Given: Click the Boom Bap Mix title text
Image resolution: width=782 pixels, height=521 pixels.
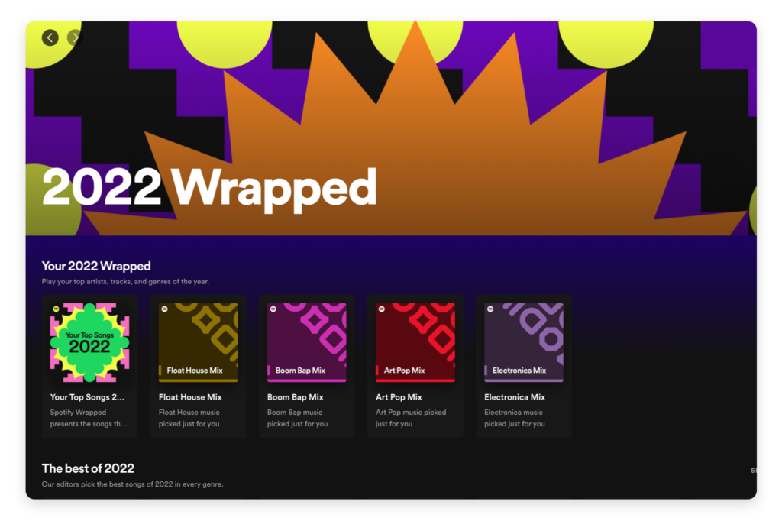Looking at the screenshot, I should 296,397.
